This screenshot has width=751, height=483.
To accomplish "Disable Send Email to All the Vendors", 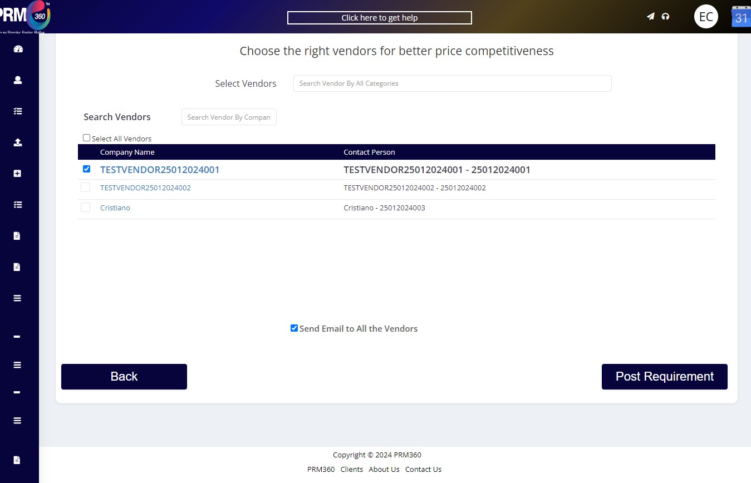I will tap(294, 328).
